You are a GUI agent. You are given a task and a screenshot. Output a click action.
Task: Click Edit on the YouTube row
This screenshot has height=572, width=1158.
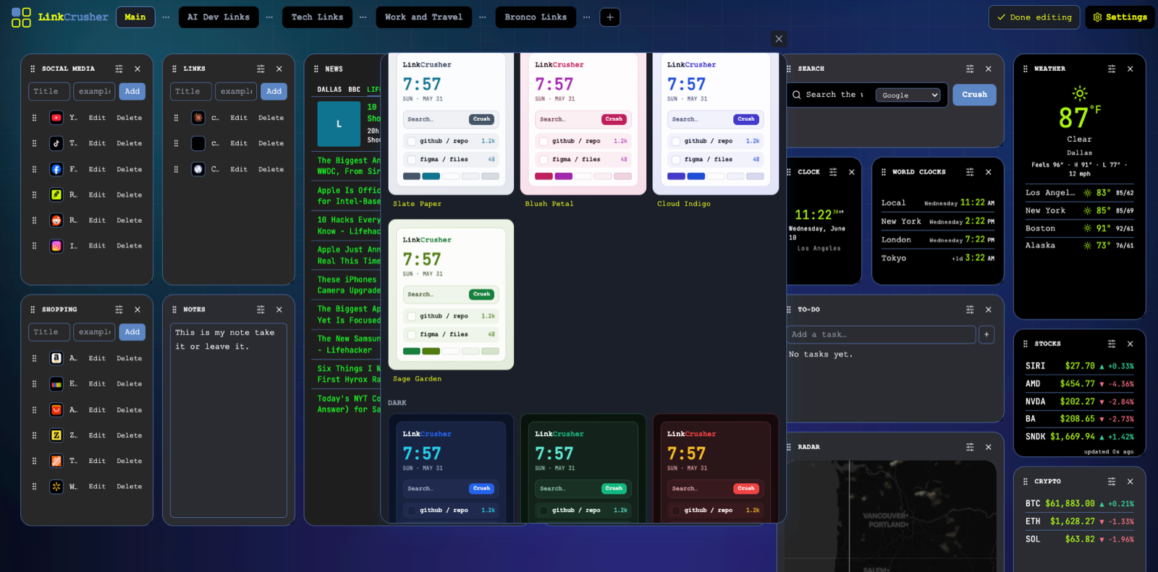[97, 118]
